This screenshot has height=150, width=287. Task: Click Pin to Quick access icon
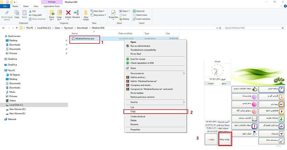(x=6, y=14)
